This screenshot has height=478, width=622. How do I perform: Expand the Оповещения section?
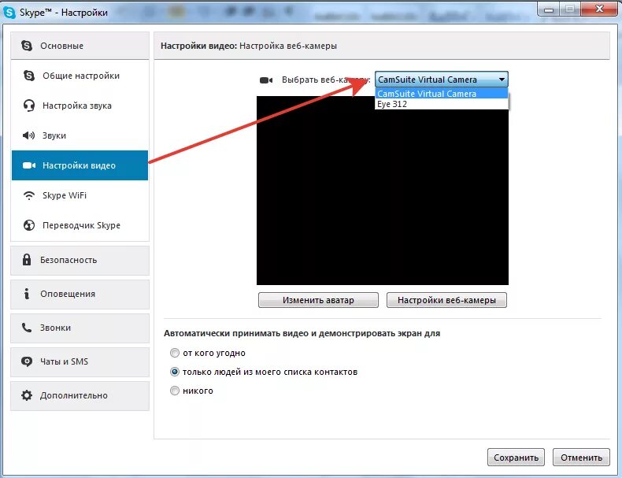(80, 294)
